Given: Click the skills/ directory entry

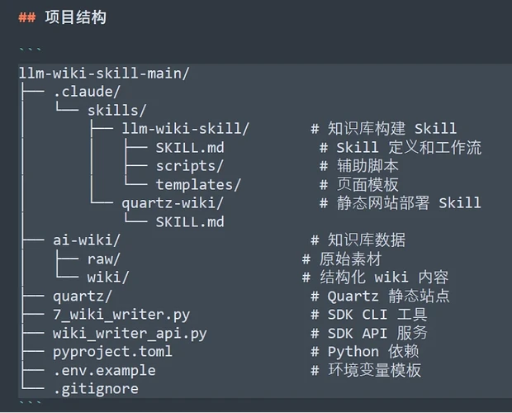Looking at the screenshot, I should [x=117, y=111].
